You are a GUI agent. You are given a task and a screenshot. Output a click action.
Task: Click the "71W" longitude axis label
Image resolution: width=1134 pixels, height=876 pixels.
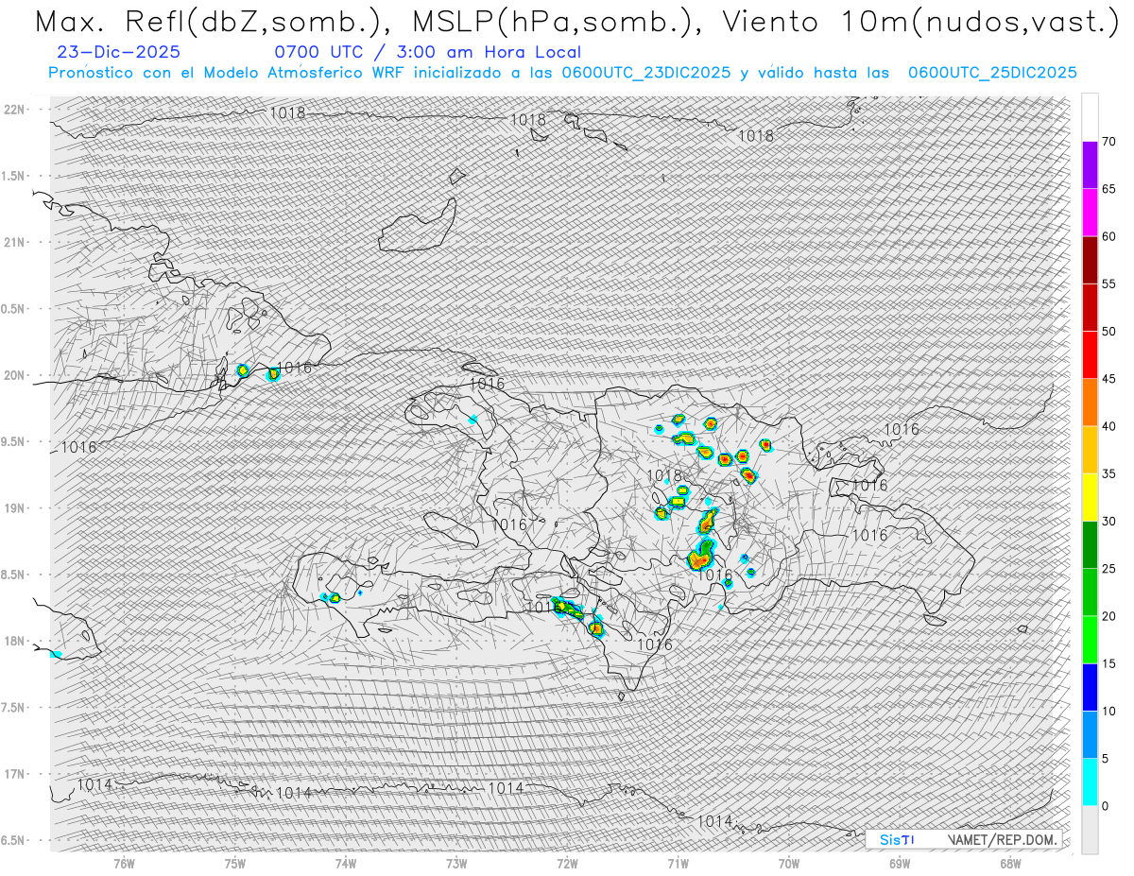tap(678, 863)
